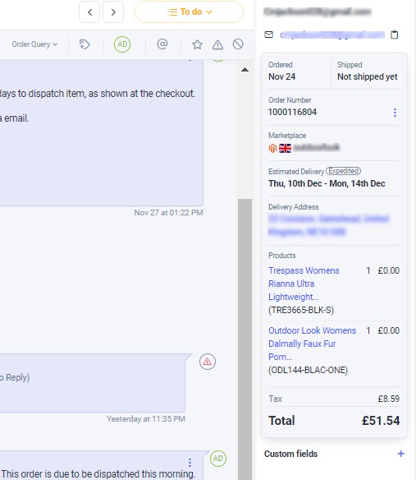Image resolution: width=416 pixels, height=480 pixels.
Task: Open order number three-dot options menu
Action: tap(395, 113)
